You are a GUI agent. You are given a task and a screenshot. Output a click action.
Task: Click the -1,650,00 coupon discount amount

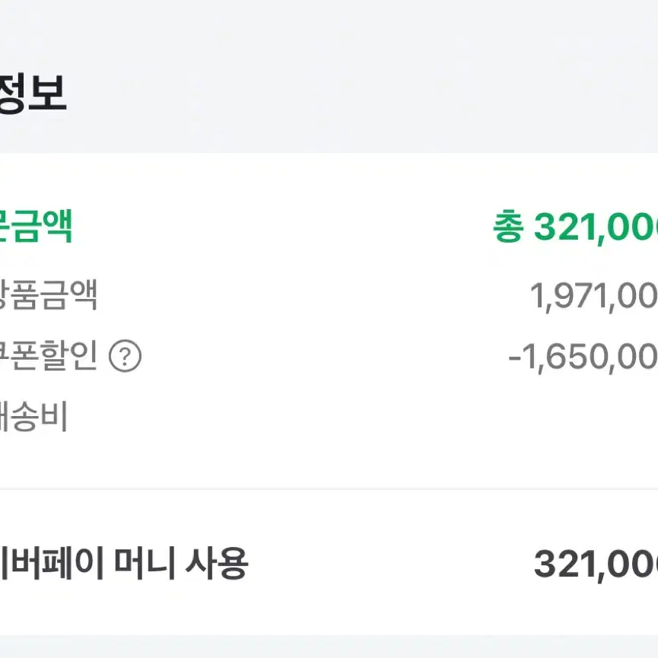pos(583,358)
